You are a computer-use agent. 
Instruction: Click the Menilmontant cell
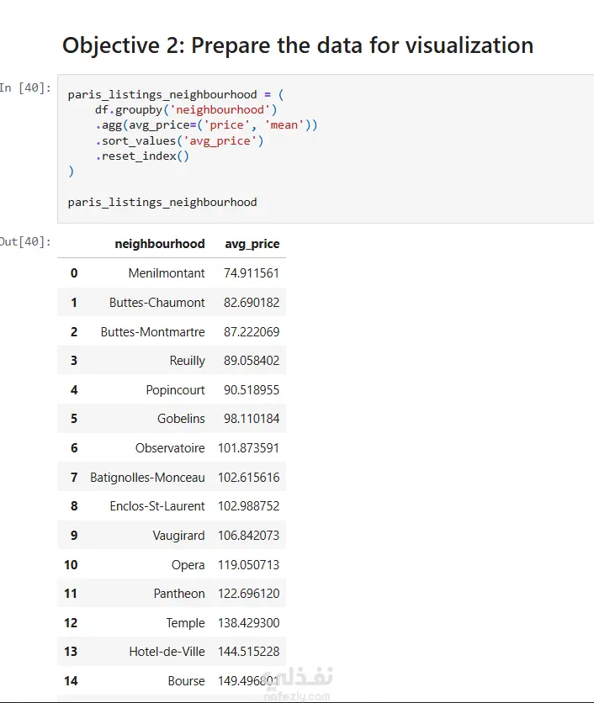[x=167, y=273]
